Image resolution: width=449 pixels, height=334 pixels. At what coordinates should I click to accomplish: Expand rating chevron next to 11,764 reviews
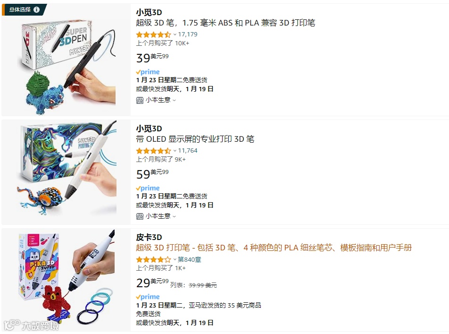pos(175,151)
